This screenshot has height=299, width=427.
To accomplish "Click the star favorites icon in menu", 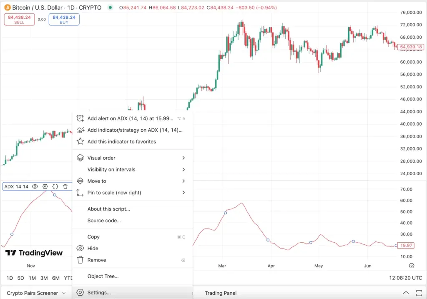I will (80, 142).
